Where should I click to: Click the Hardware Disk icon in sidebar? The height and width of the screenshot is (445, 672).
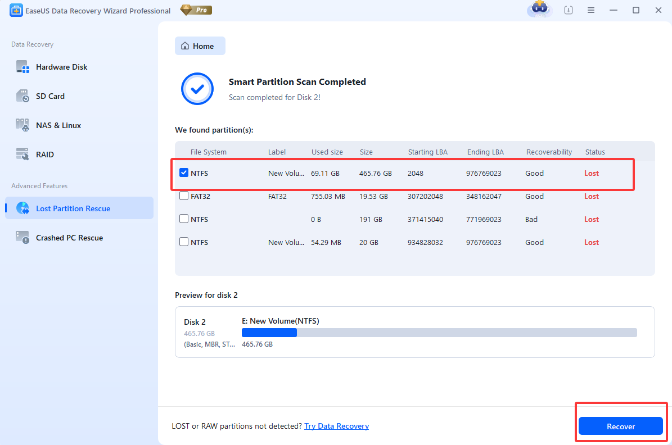tap(22, 67)
